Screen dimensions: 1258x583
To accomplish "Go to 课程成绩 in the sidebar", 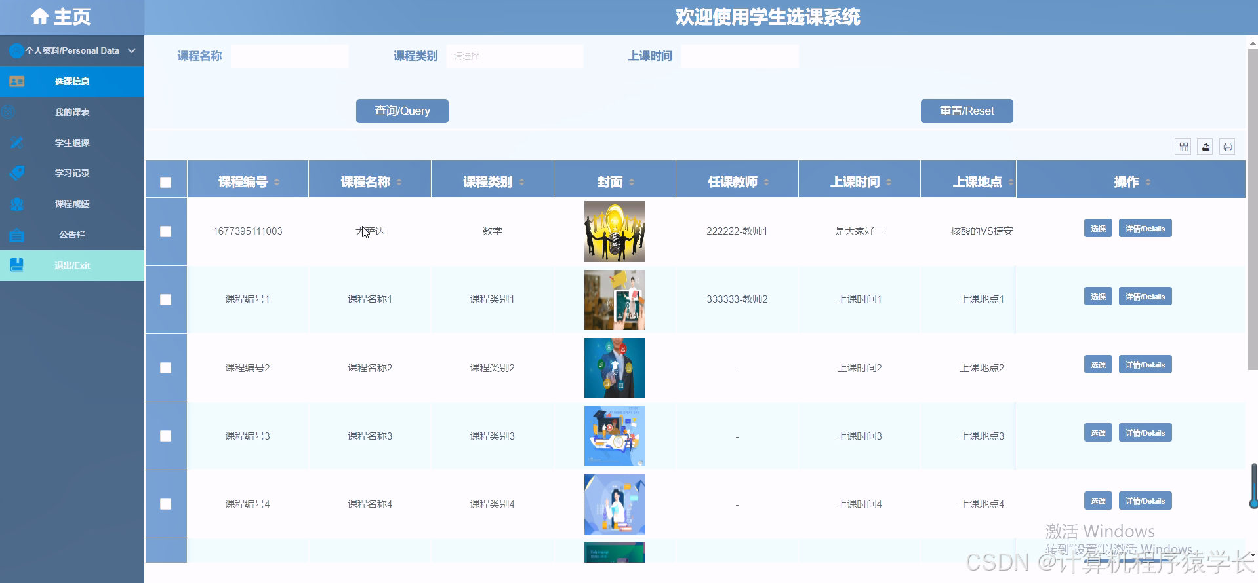I will (x=72, y=204).
